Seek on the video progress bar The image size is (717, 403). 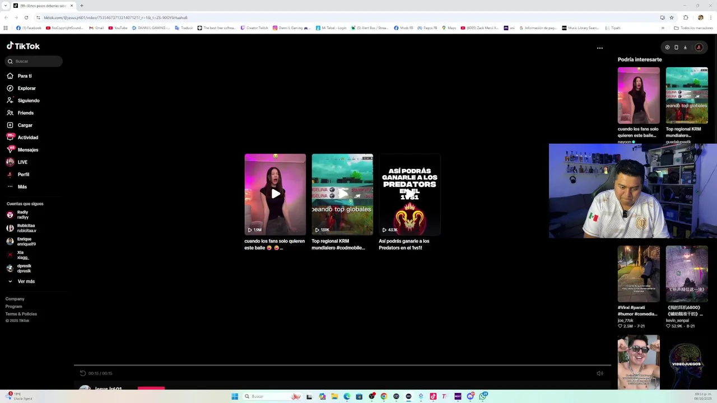(x=342, y=365)
